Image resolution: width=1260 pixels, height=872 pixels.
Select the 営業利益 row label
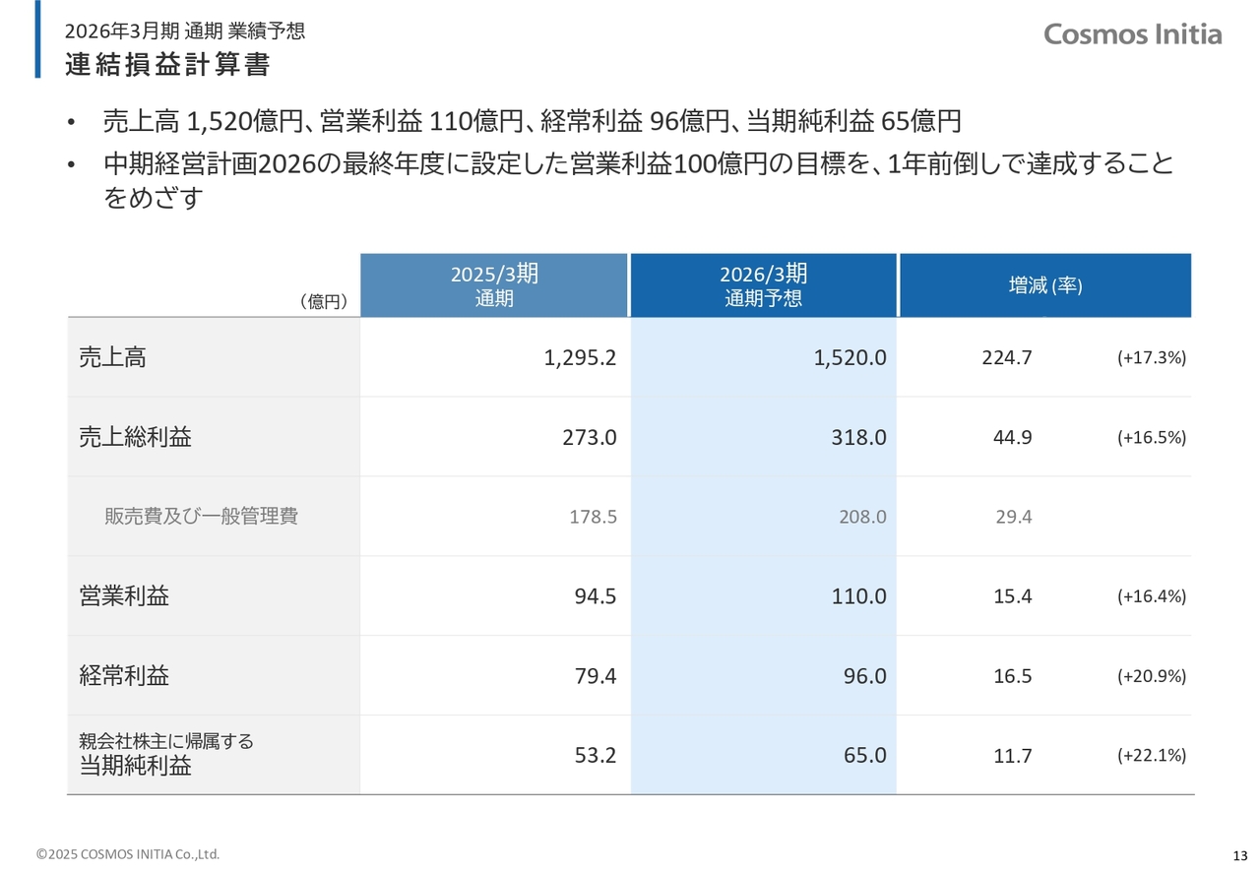point(124,595)
